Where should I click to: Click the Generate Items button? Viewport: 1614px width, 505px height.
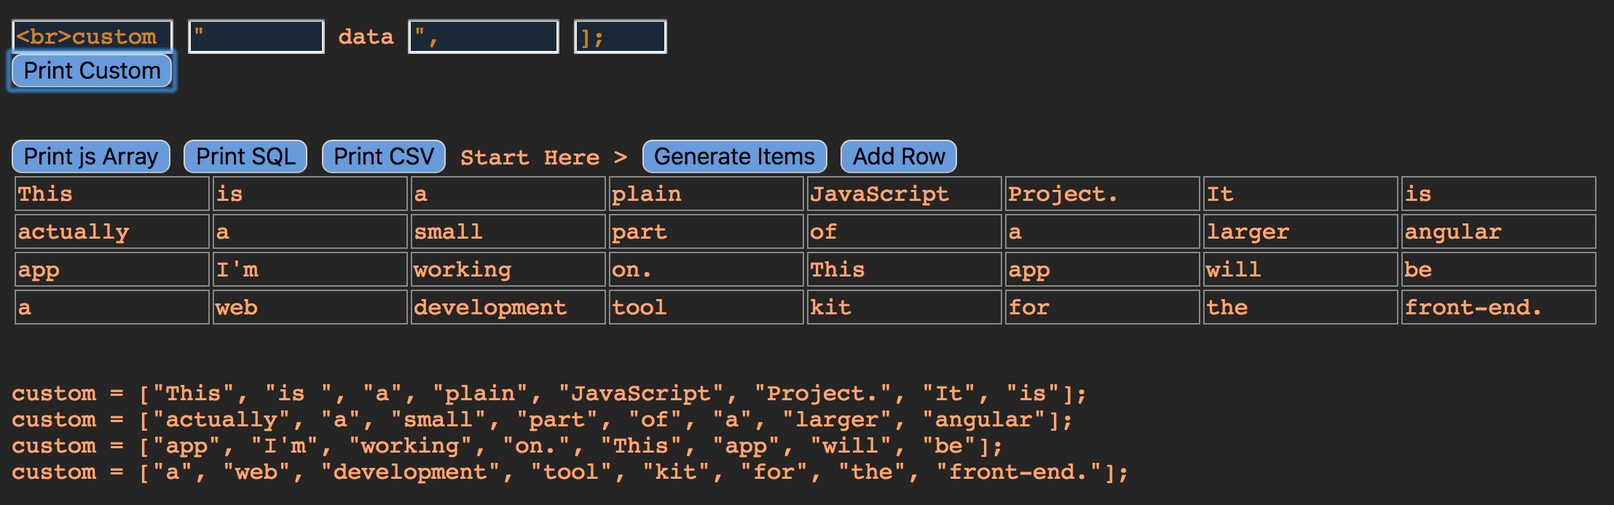coord(734,156)
